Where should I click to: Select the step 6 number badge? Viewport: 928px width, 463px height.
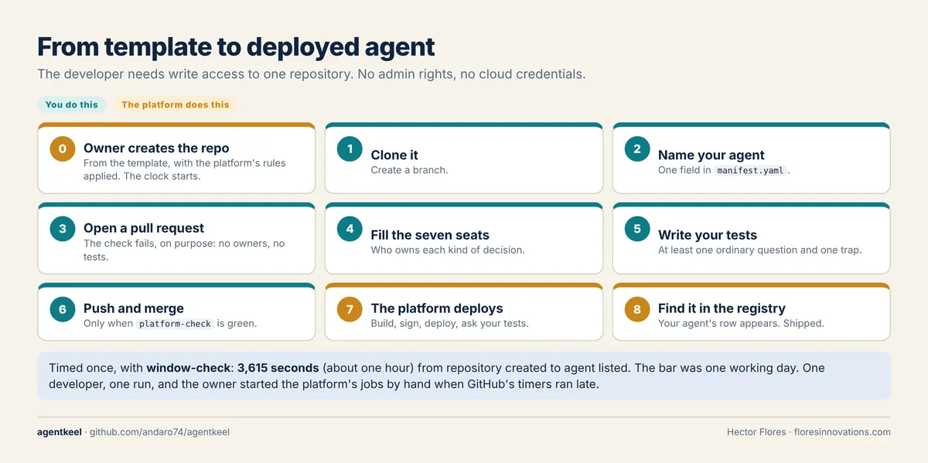pyautogui.click(x=63, y=309)
